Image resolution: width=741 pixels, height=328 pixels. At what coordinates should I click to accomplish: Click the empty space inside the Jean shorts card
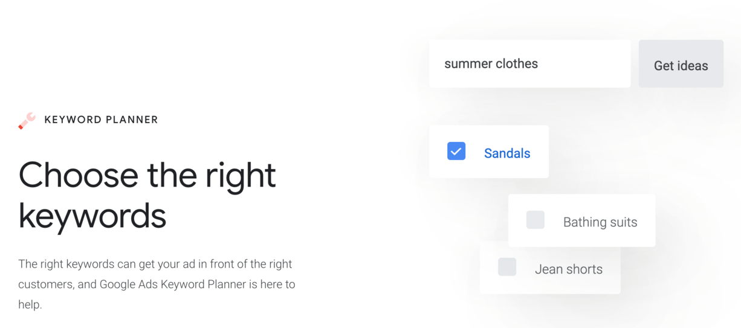610,285
